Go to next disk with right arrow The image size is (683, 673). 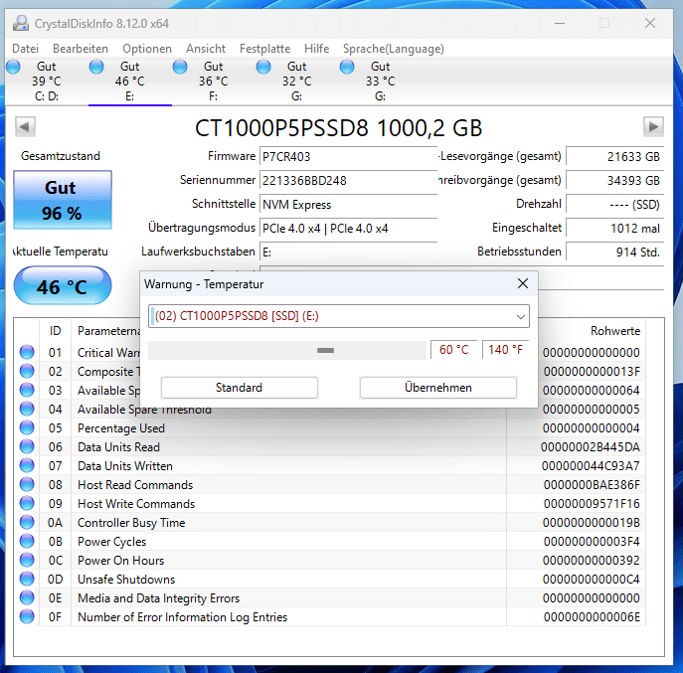tap(653, 127)
